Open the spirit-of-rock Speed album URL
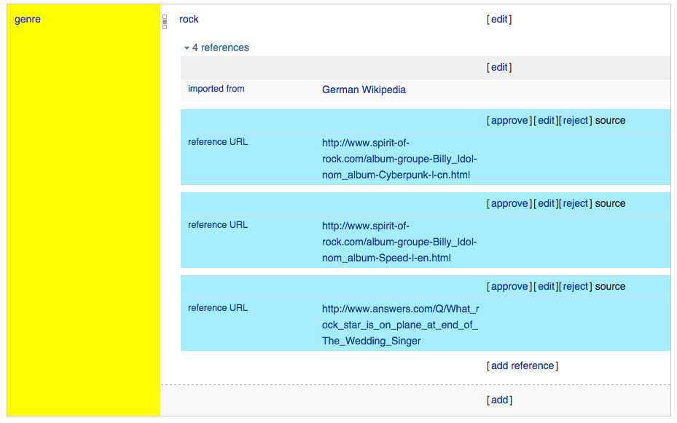The height and width of the screenshot is (423, 677). tap(399, 242)
